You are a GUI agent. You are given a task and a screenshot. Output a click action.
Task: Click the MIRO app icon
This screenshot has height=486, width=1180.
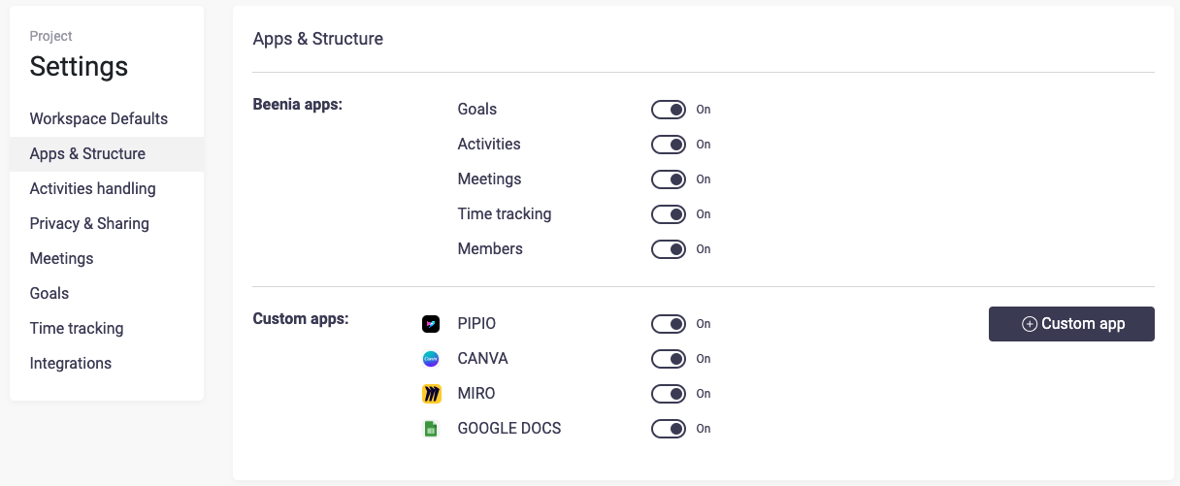(431, 394)
